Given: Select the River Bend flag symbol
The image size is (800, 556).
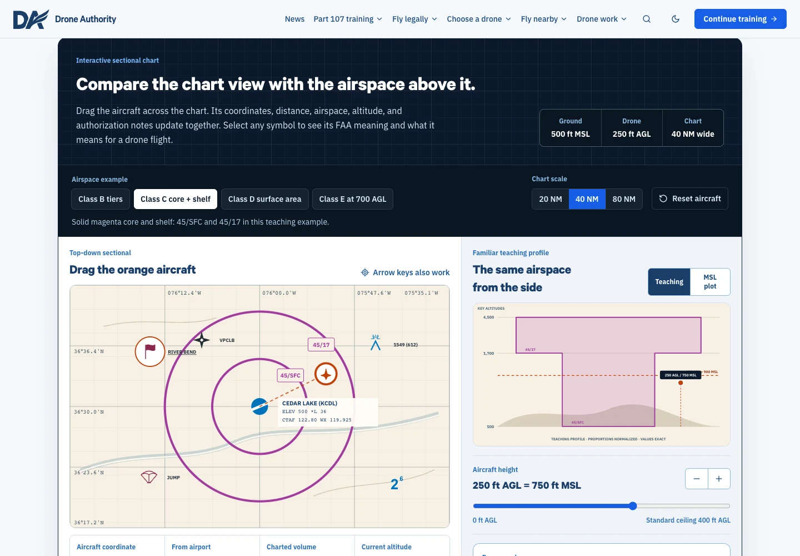Looking at the screenshot, I should (150, 351).
